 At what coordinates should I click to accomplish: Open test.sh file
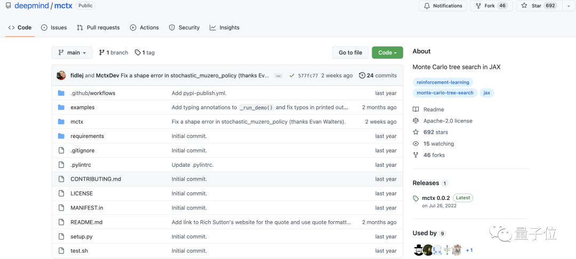(79, 251)
